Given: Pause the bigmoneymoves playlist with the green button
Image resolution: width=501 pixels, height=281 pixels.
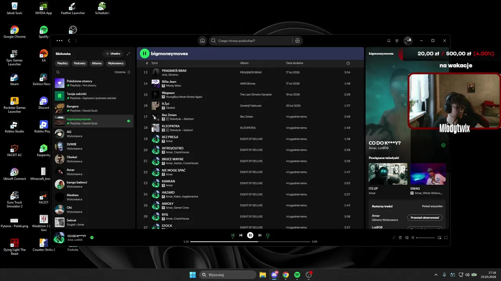Looking at the screenshot, I should pos(144,53).
